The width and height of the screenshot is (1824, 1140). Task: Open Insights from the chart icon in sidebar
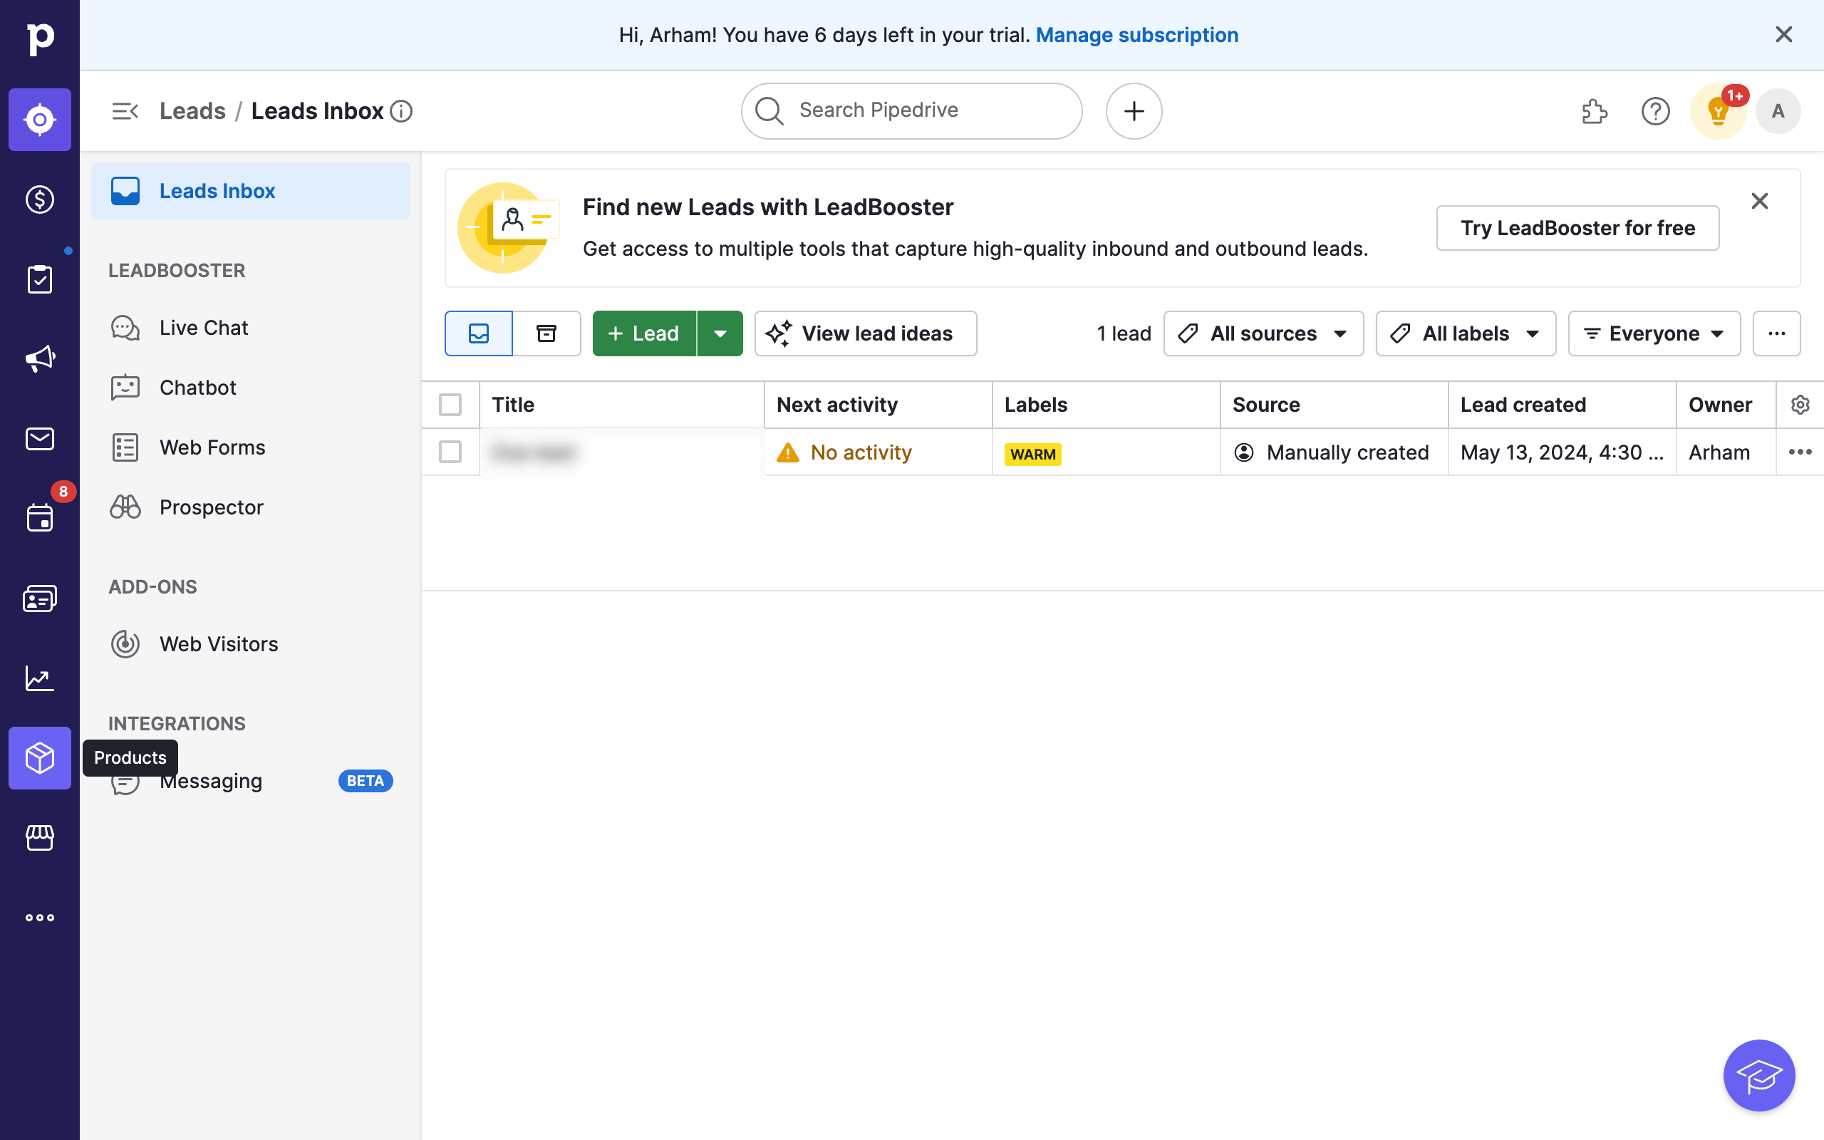pyautogui.click(x=39, y=678)
